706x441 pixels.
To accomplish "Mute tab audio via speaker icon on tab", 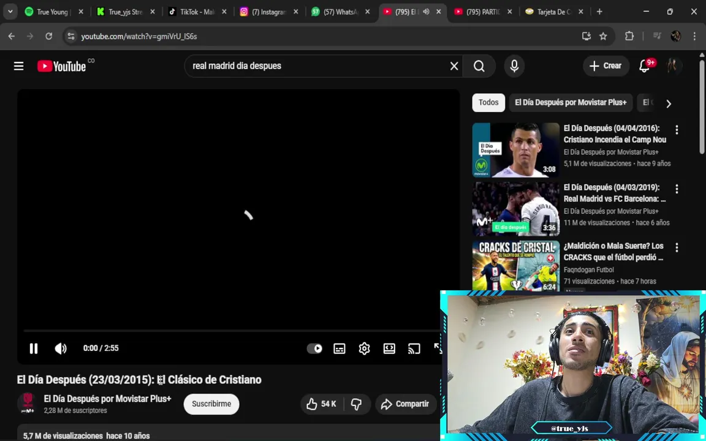I will [x=426, y=12].
